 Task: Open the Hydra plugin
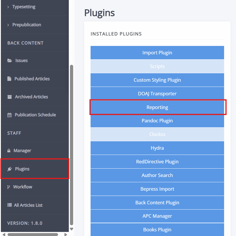(x=157, y=148)
